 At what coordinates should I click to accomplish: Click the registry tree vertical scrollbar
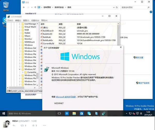click(x=37, y=52)
